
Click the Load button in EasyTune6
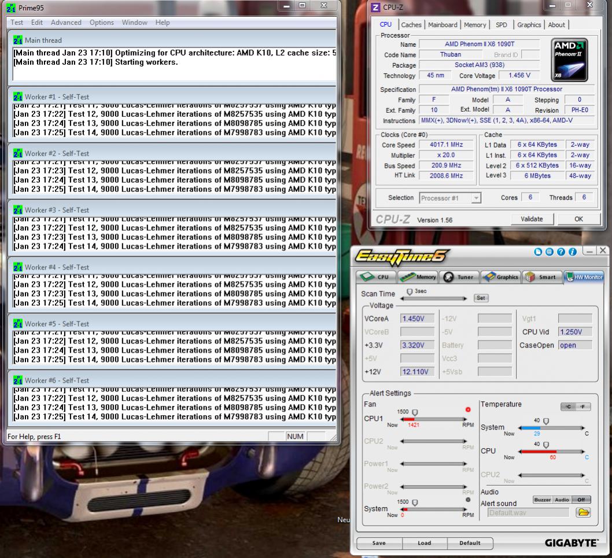point(424,543)
